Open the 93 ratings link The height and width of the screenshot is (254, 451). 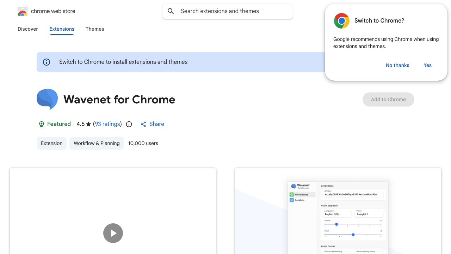point(107,124)
